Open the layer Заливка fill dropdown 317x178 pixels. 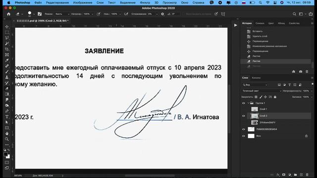[x=312, y=97]
